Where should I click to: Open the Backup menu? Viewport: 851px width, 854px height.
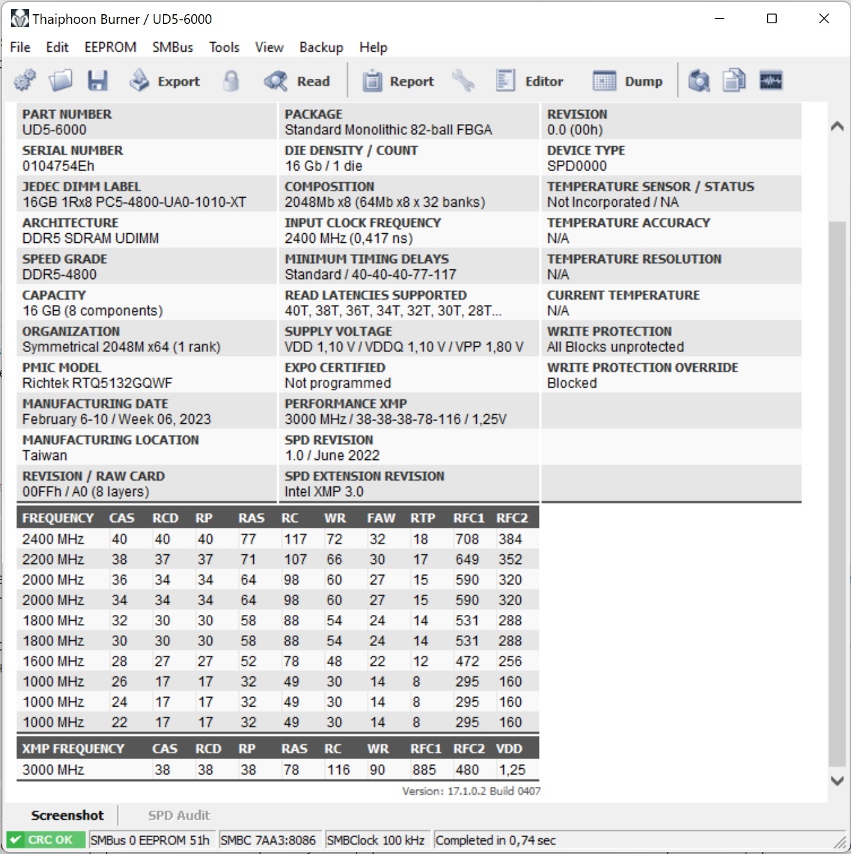(321, 47)
